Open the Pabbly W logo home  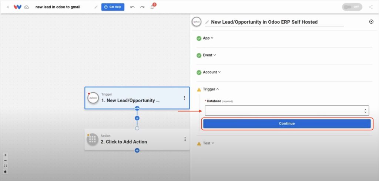coord(17,7)
